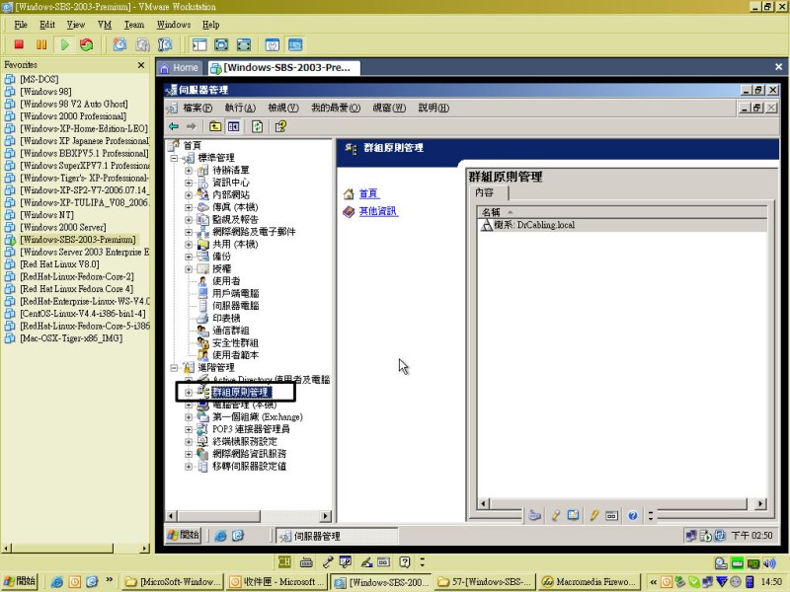Toggle the console tree show/hide icon

tap(233, 126)
